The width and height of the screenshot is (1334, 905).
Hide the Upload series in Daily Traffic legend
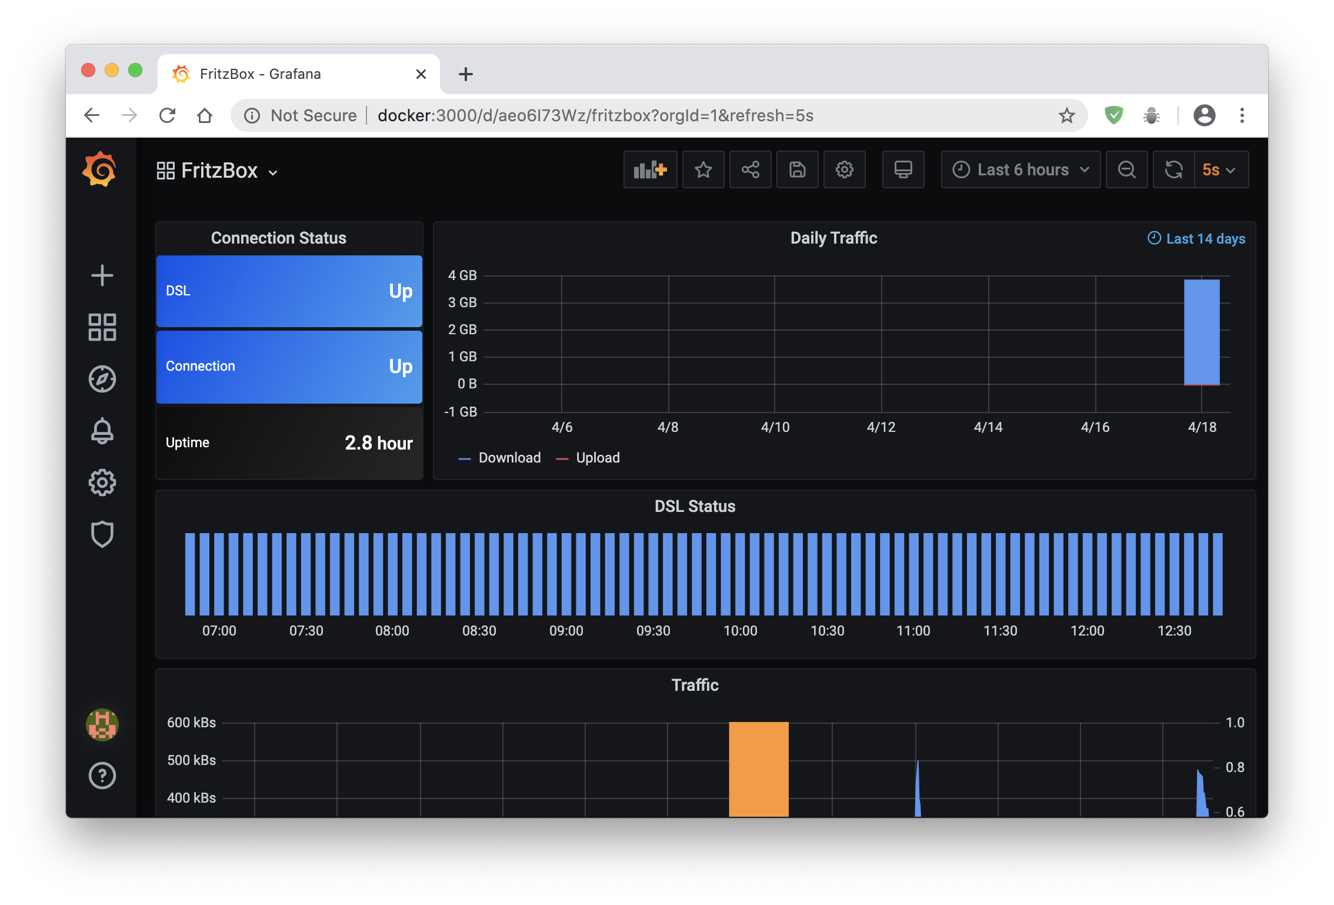tap(598, 457)
